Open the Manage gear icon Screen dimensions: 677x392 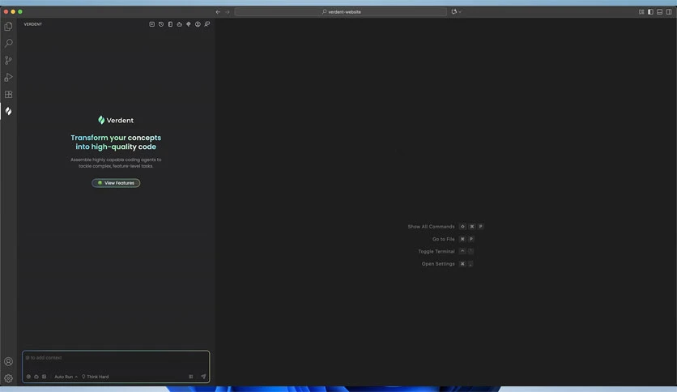[x=8, y=378]
